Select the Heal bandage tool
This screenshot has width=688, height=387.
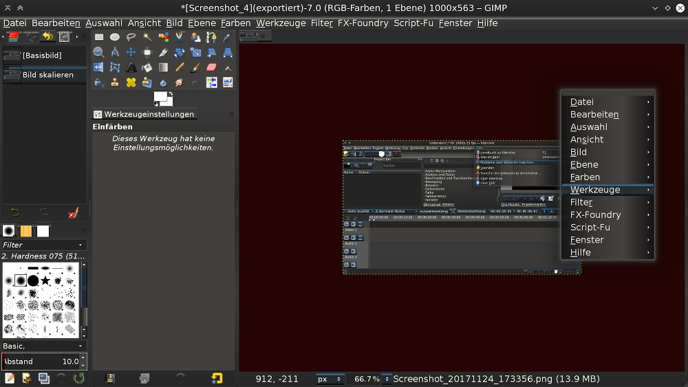[x=131, y=82]
